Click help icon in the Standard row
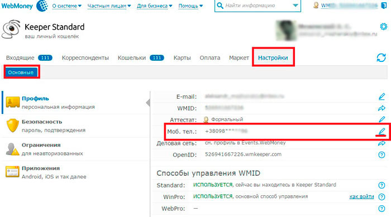The image size is (391, 217). 382,185
